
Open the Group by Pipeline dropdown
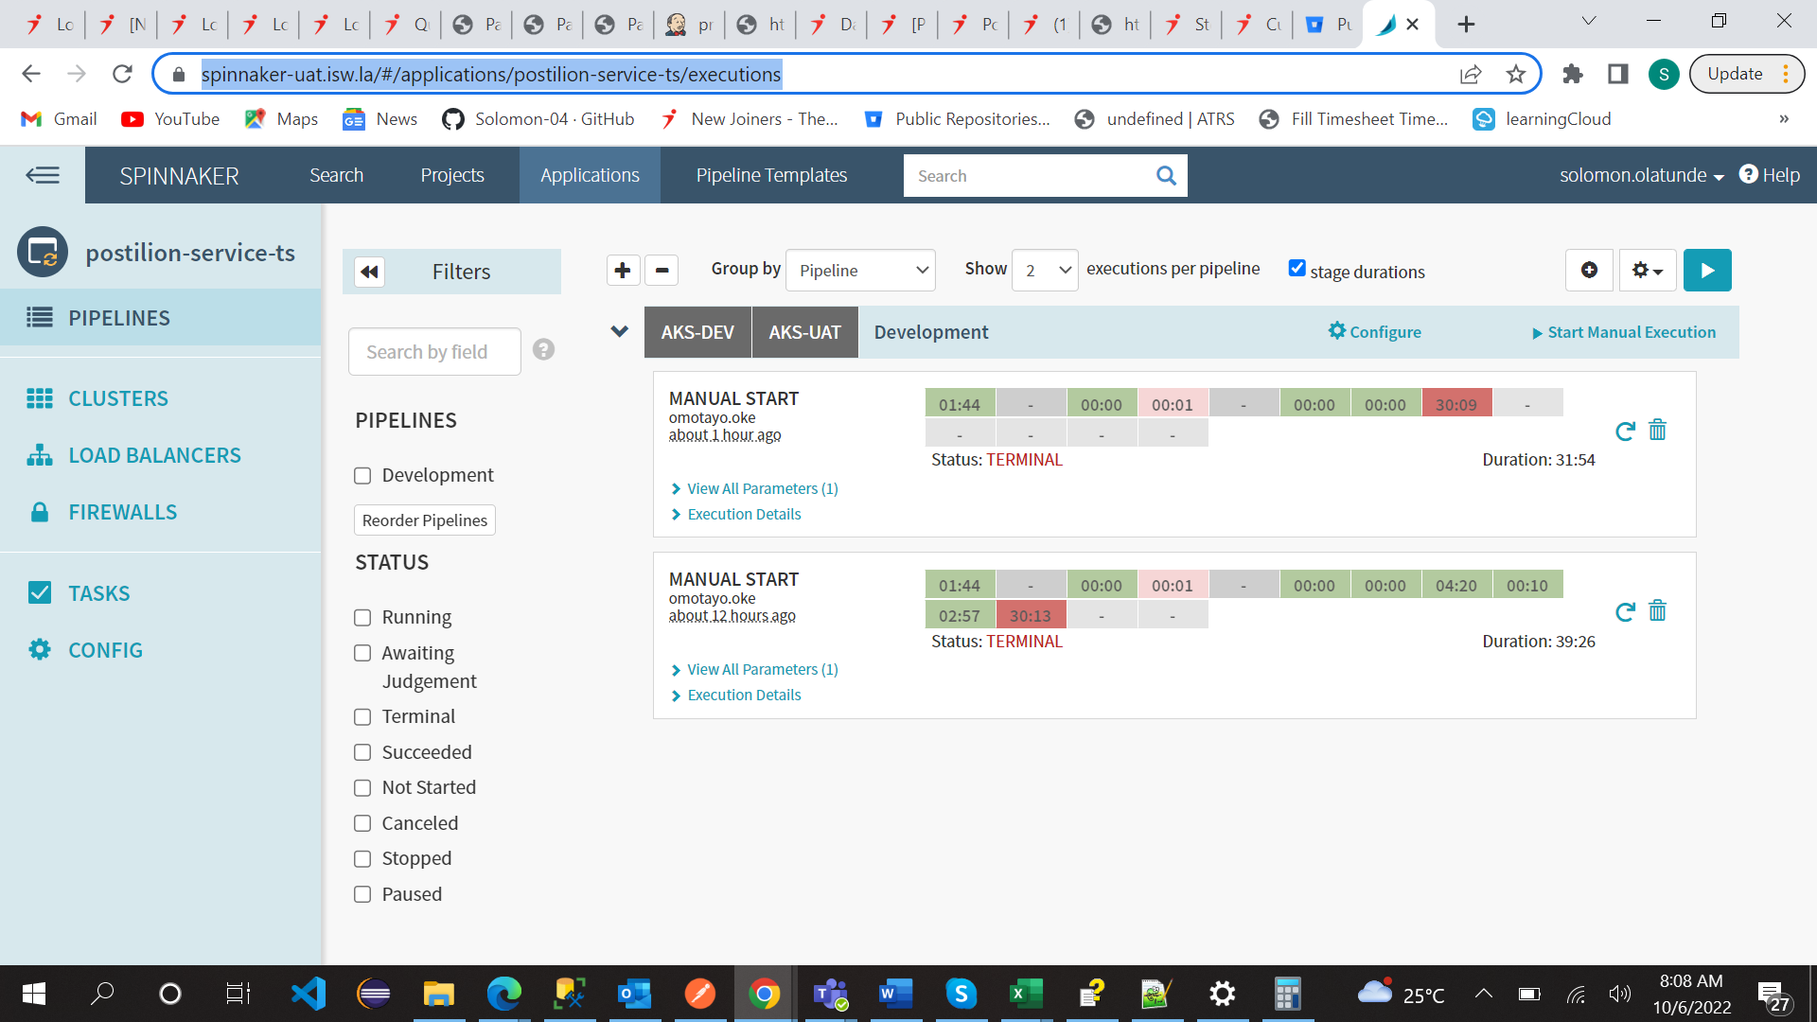pyautogui.click(x=860, y=271)
